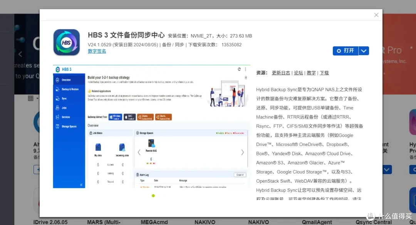Select Jobs in the HBS 3 sidebar
Viewport: 416px width, 225px height.
69,108
